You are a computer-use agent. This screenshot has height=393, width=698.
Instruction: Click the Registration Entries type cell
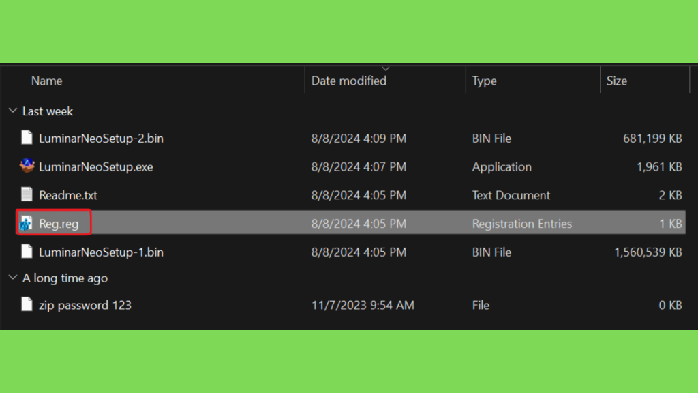coord(521,224)
